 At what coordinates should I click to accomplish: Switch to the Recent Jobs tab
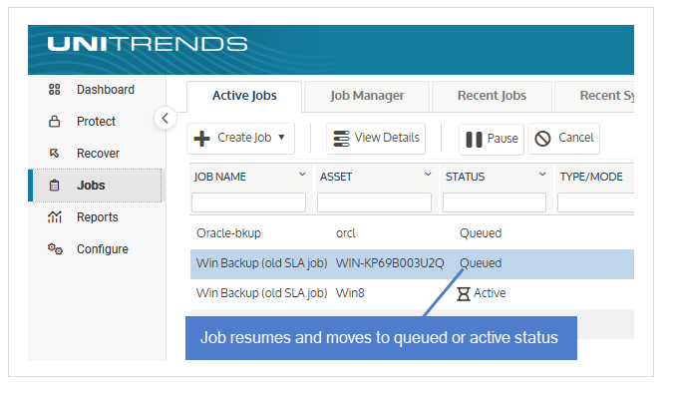(492, 96)
